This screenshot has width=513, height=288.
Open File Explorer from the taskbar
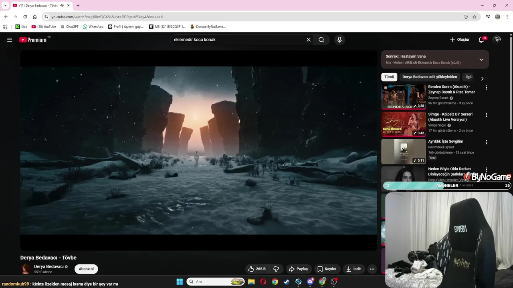point(251,282)
